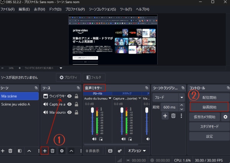
Task: Open Audio du bureau channel dropdown
Action: click(110, 98)
